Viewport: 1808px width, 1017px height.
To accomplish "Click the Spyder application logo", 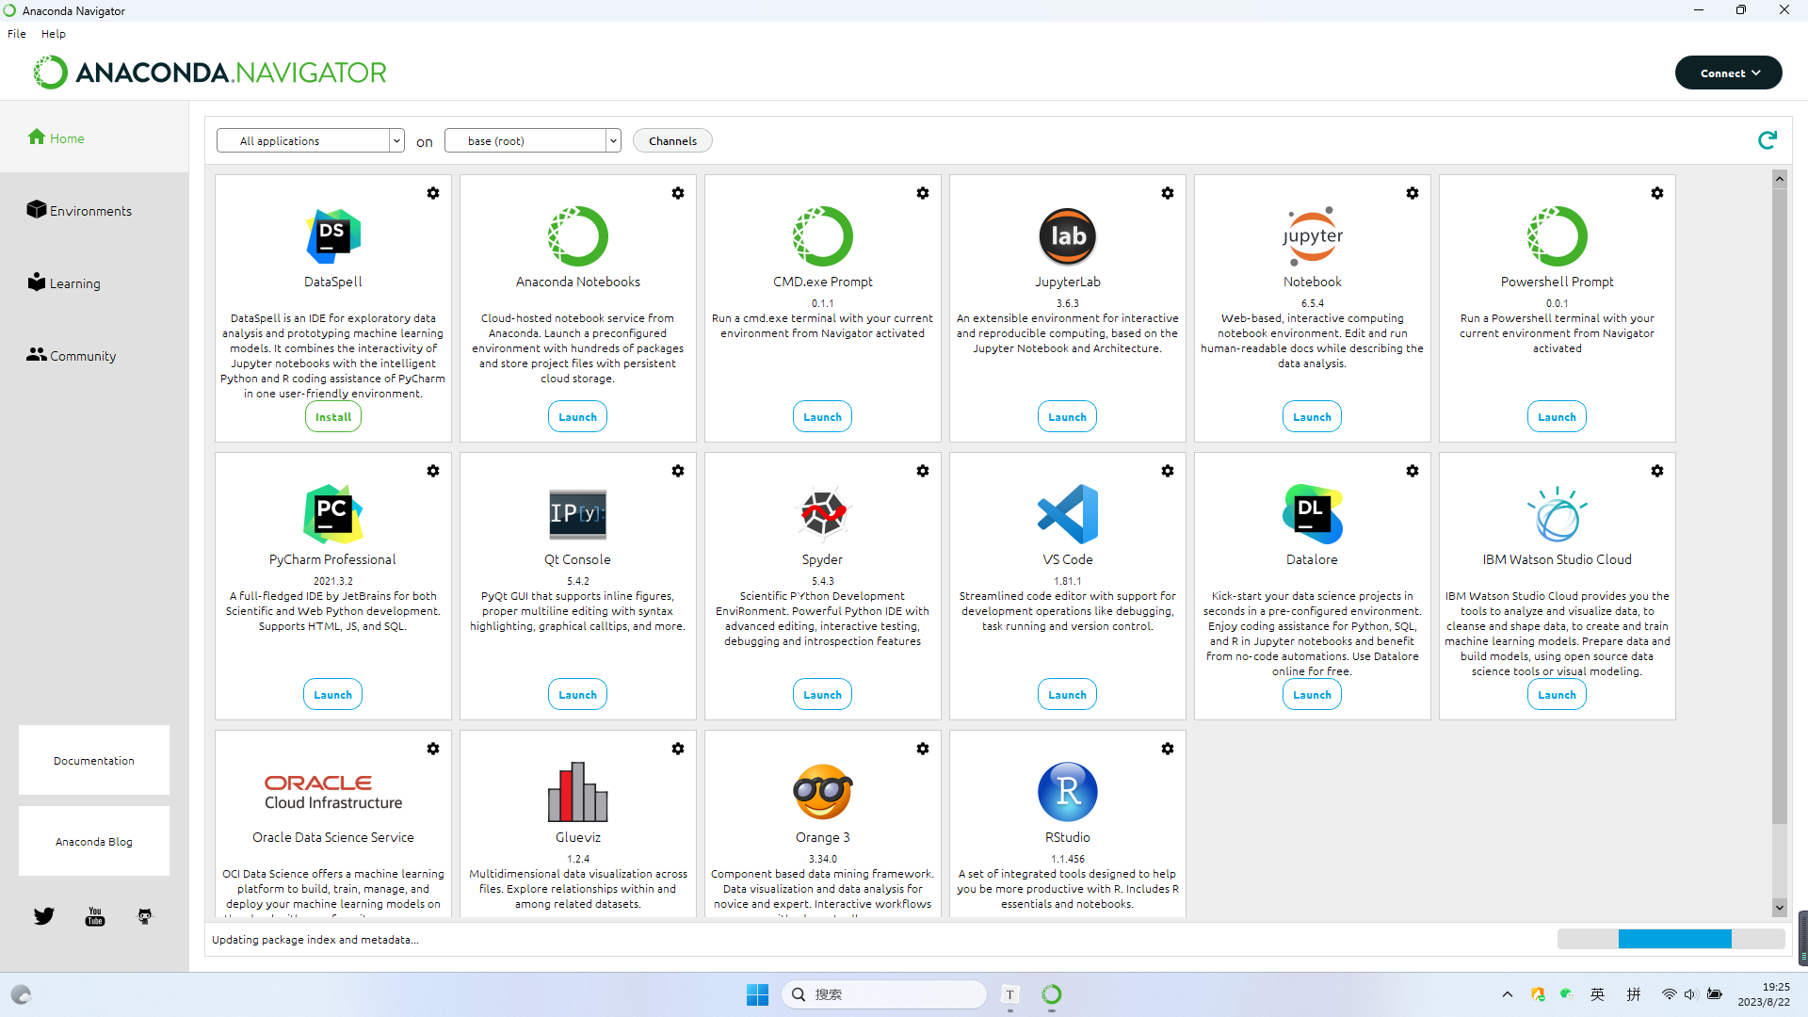I will point(823,514).
